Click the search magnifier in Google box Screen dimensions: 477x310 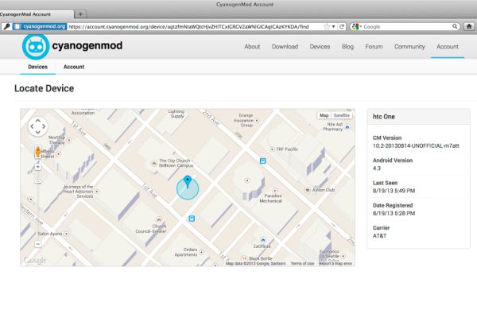pyautogui.click(x=455, y=26)
